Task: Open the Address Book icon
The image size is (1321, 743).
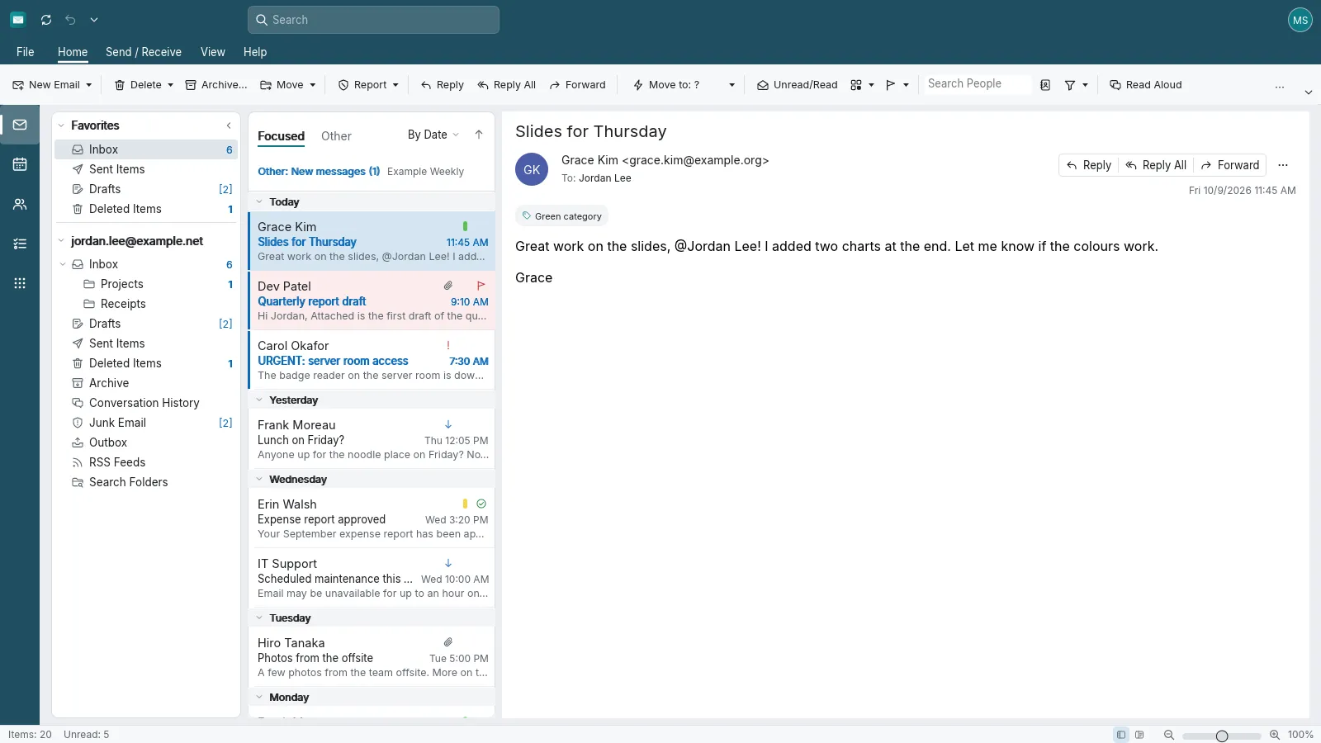Action: (x=1045, y=85)
